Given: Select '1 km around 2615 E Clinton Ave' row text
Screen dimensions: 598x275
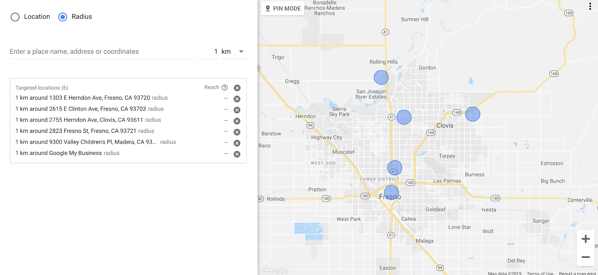Looking at the screenshot, I should click(90, 109).
